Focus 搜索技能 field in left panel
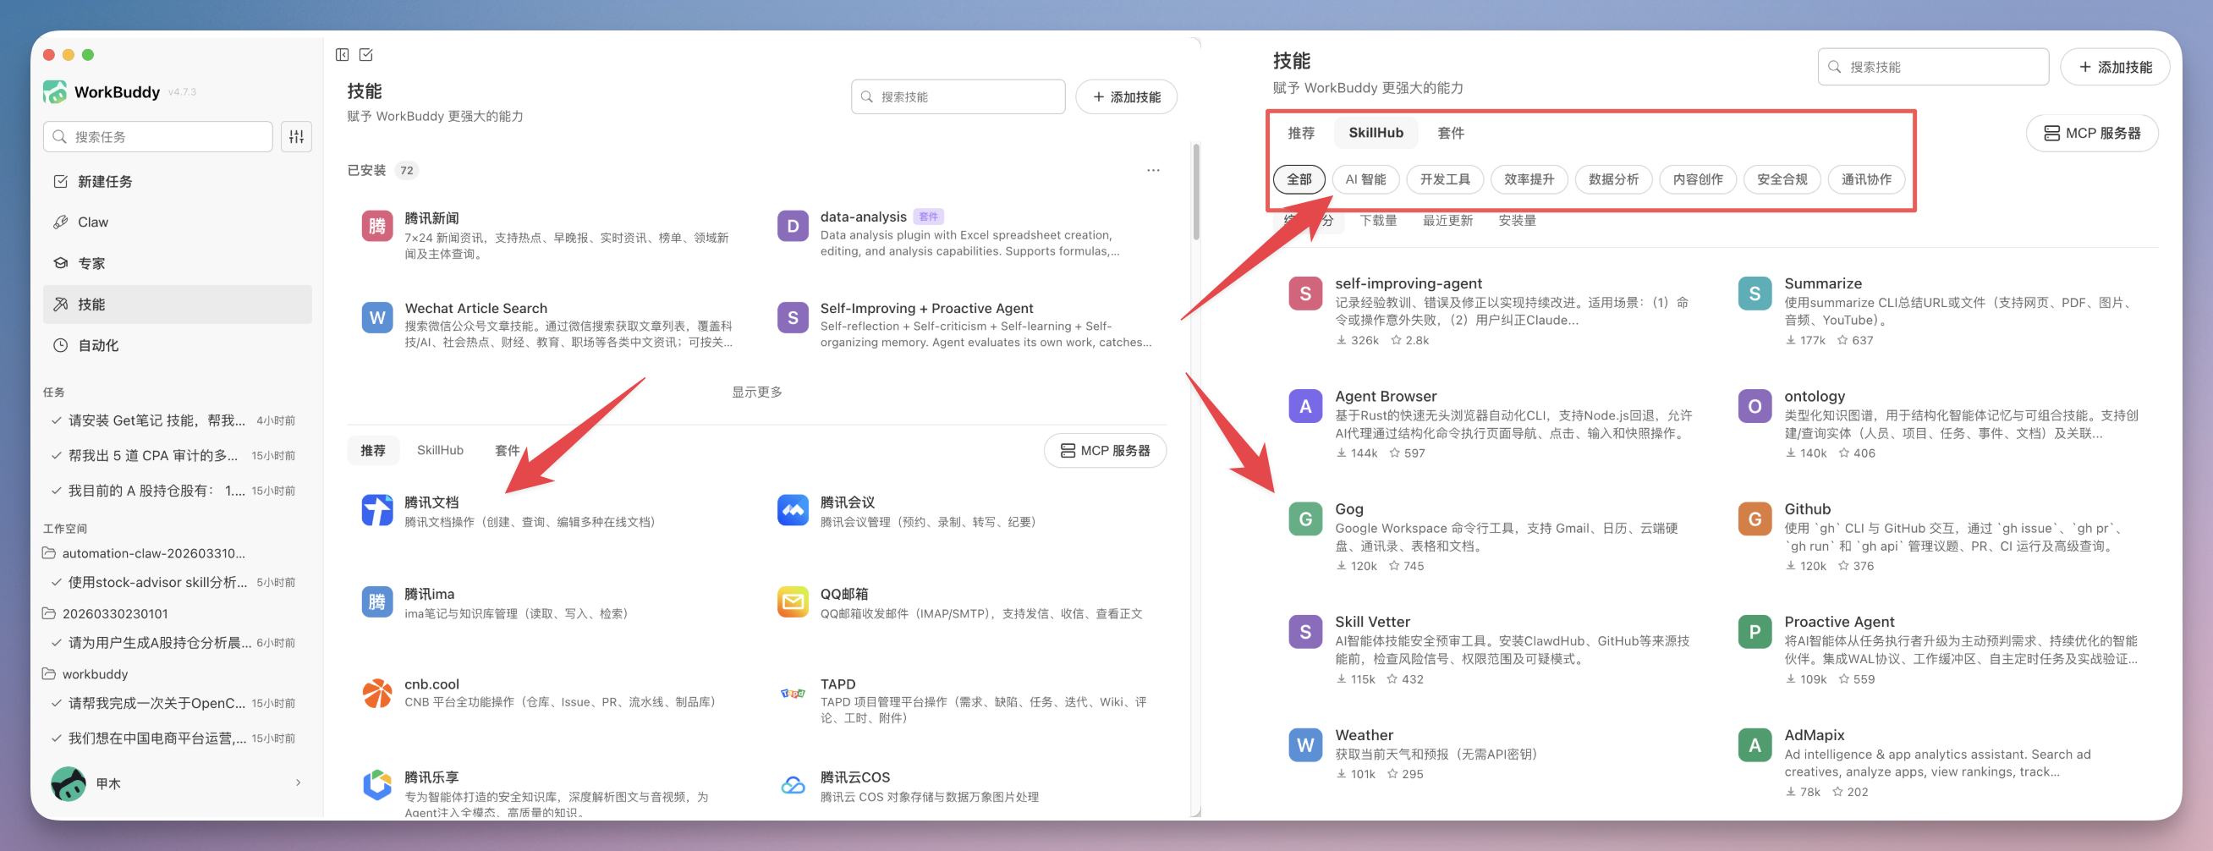Image resolution: width=2213 pixels, height=851 pixels. click(x=957, y=97)
